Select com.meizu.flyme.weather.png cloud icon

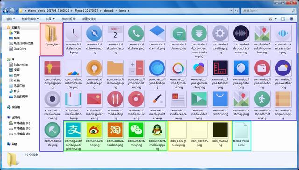coord(283,68)
